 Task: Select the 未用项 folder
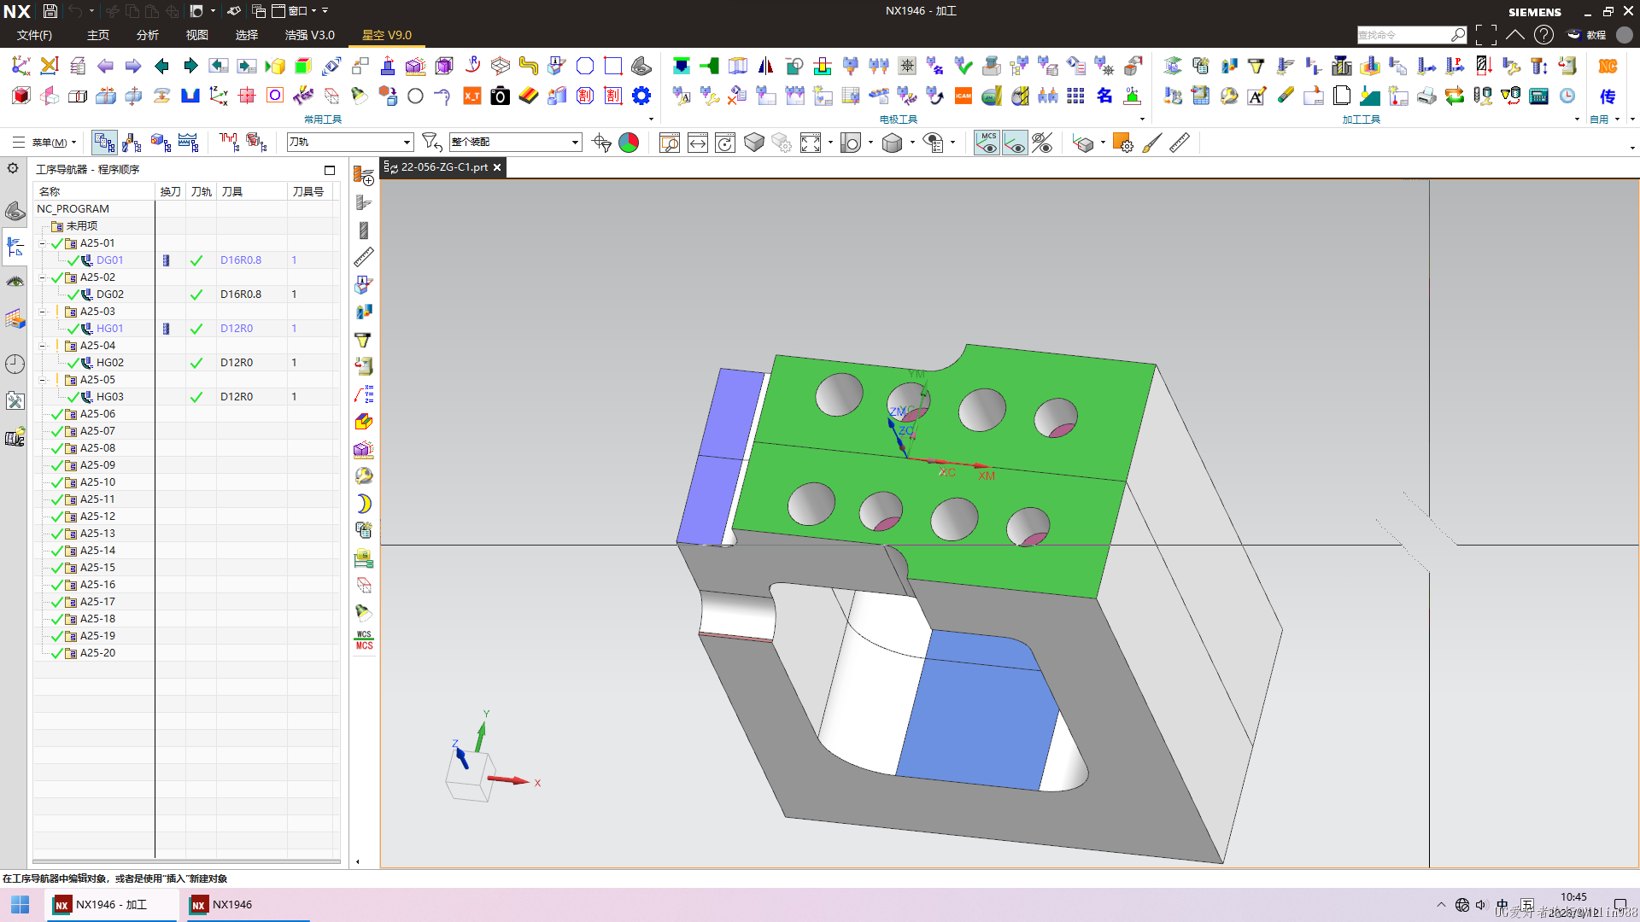point(82,226)
